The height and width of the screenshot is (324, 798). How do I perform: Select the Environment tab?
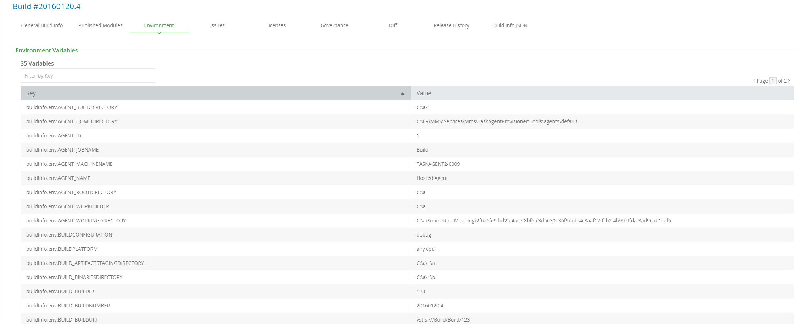point(159,25)
